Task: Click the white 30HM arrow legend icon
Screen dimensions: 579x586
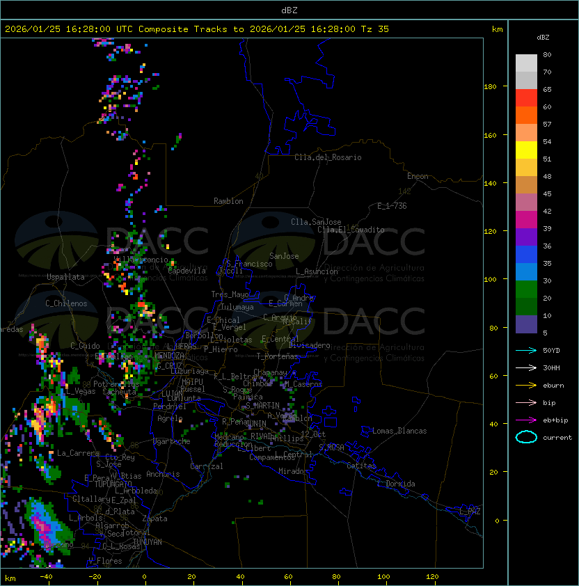Action: click(x=526, y=367)
